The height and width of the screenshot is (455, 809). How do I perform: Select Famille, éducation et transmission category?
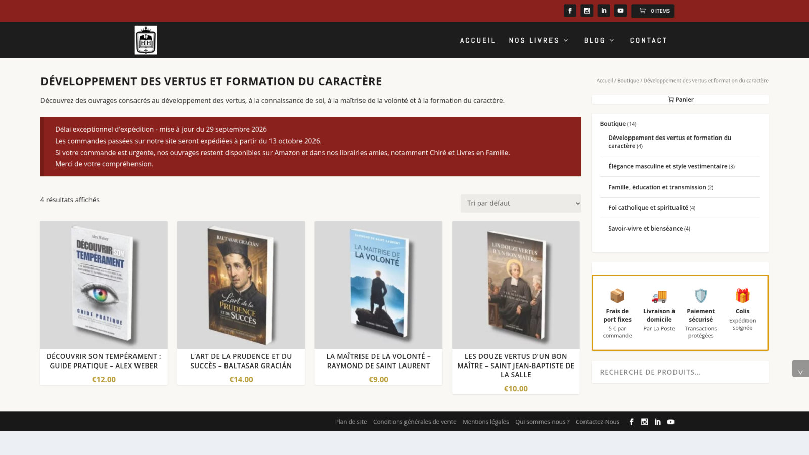coord(657,187)
